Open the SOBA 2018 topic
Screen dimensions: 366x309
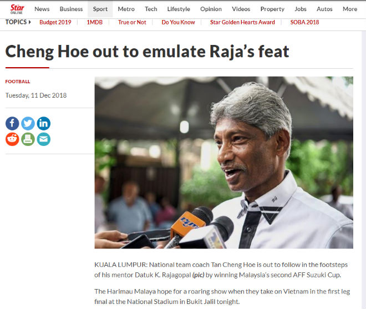[304, 22]
